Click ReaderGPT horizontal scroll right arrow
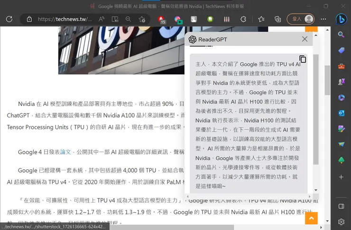Screen dimensions: 351x230 coord(310,196)
